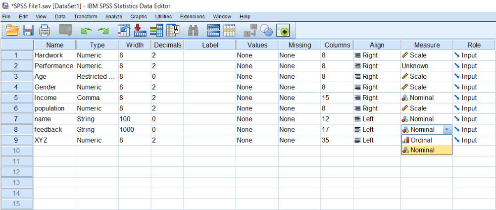Click the Variables info icon
This screenshot has width=496, height=210.
pyautogui.click(x=156, y=30)
